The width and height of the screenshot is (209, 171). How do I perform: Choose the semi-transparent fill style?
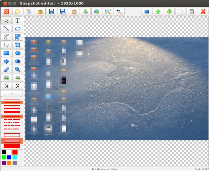tap(12, 141)
